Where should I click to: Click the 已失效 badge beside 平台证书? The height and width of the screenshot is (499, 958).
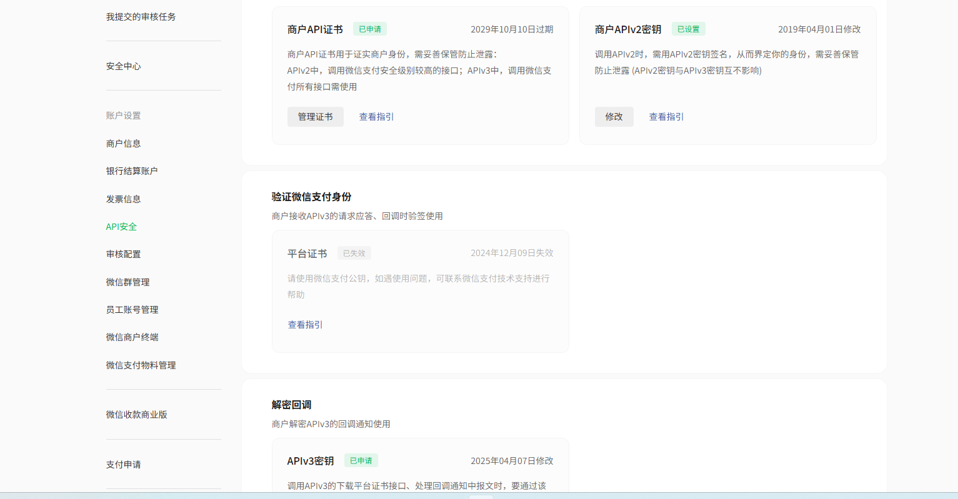pyautogui.click(x=354, y=254)
